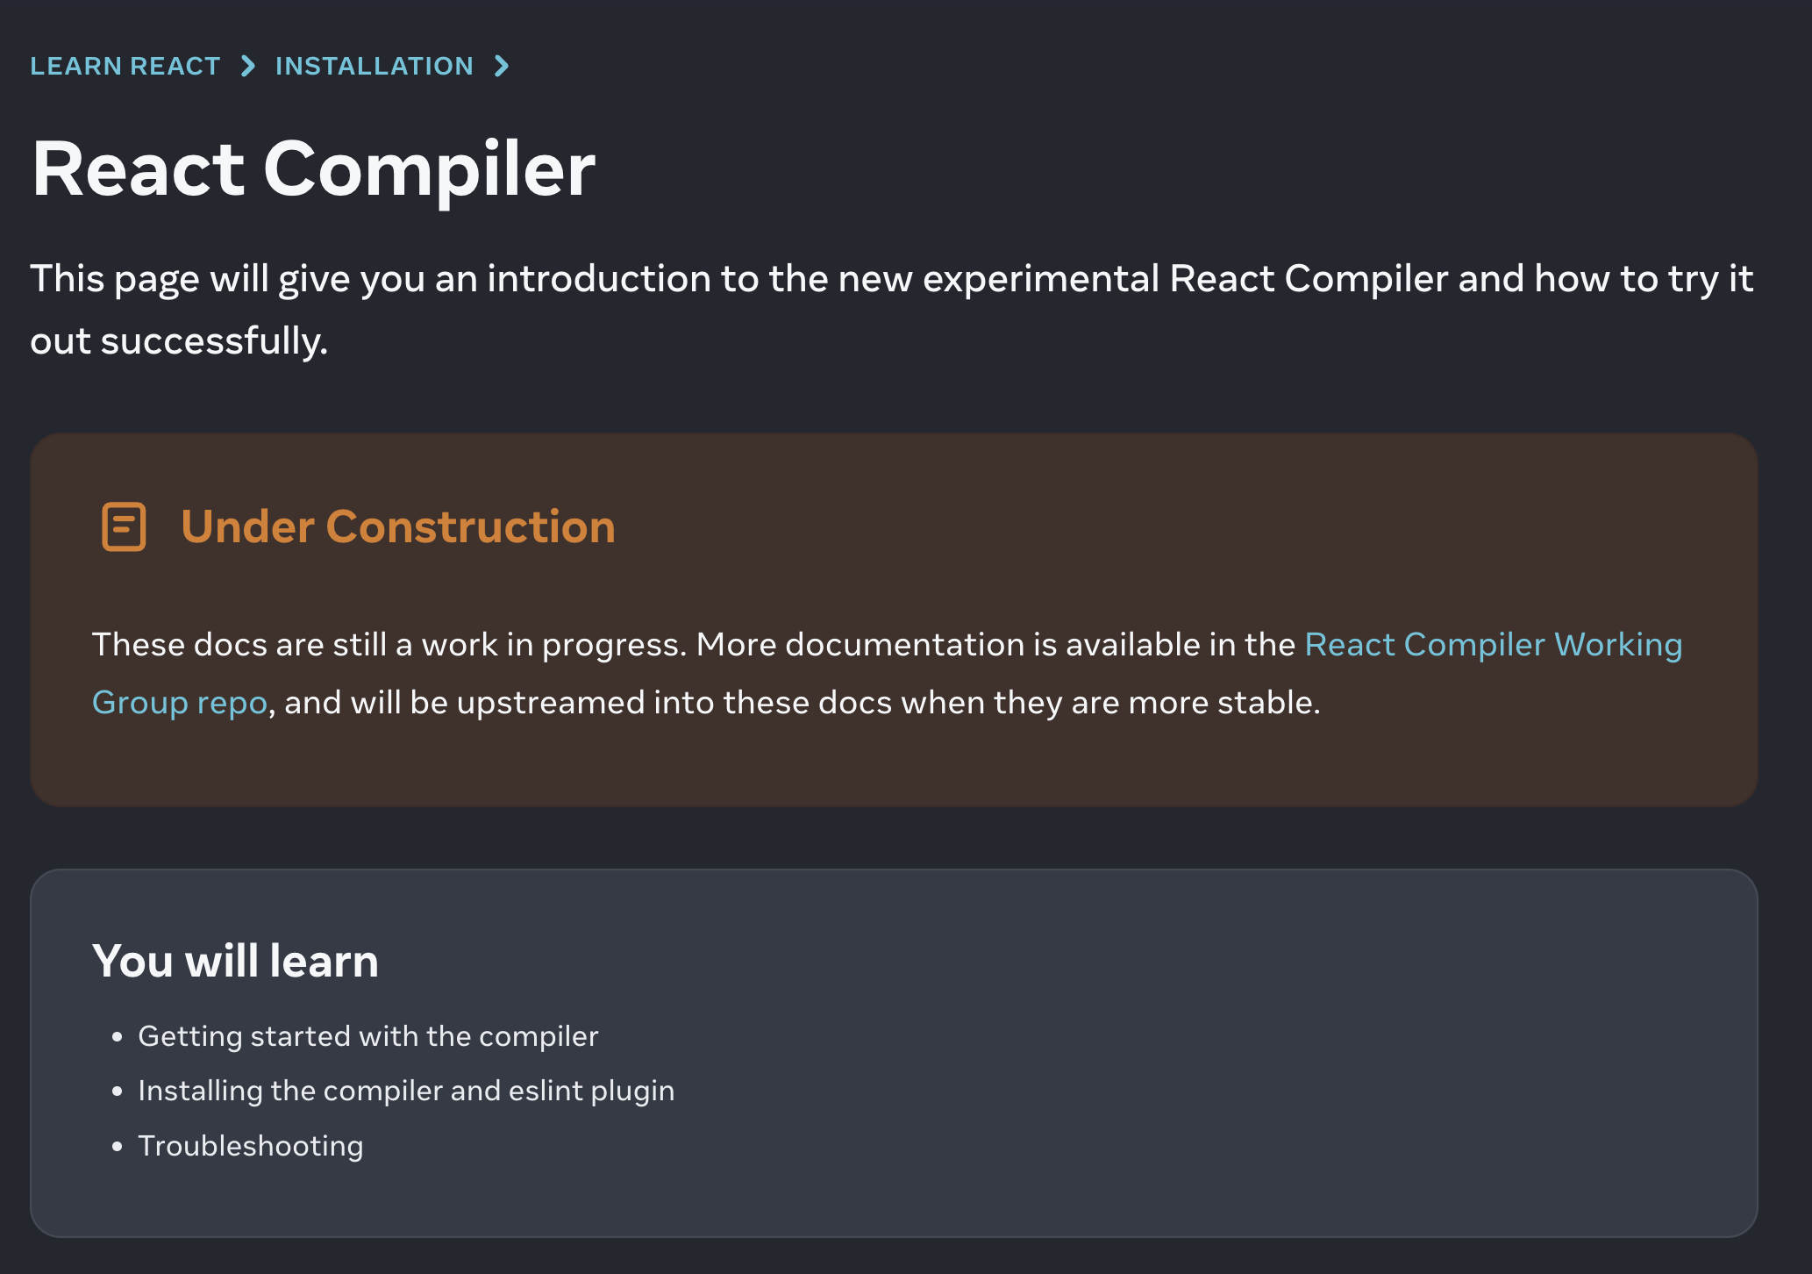
Task: Click the orange Under Construction heading
Action: [x=398, y=526]
